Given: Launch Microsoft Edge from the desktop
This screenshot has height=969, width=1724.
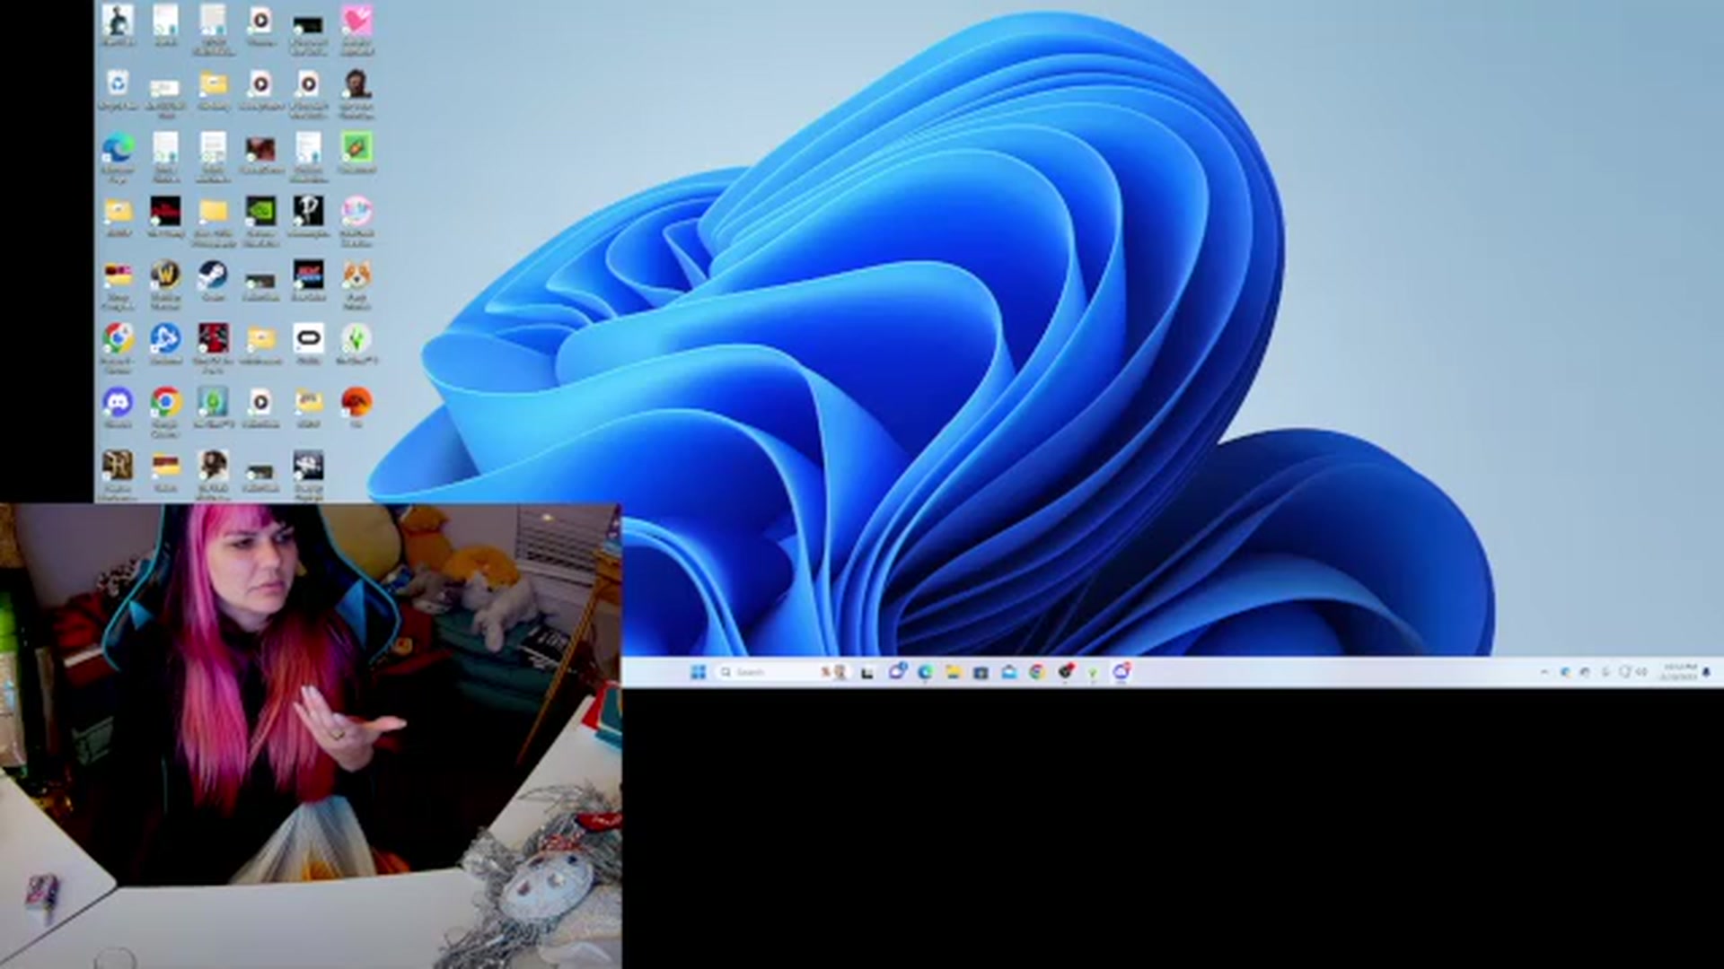Looking at the screenshot, I should click(118, 147).
